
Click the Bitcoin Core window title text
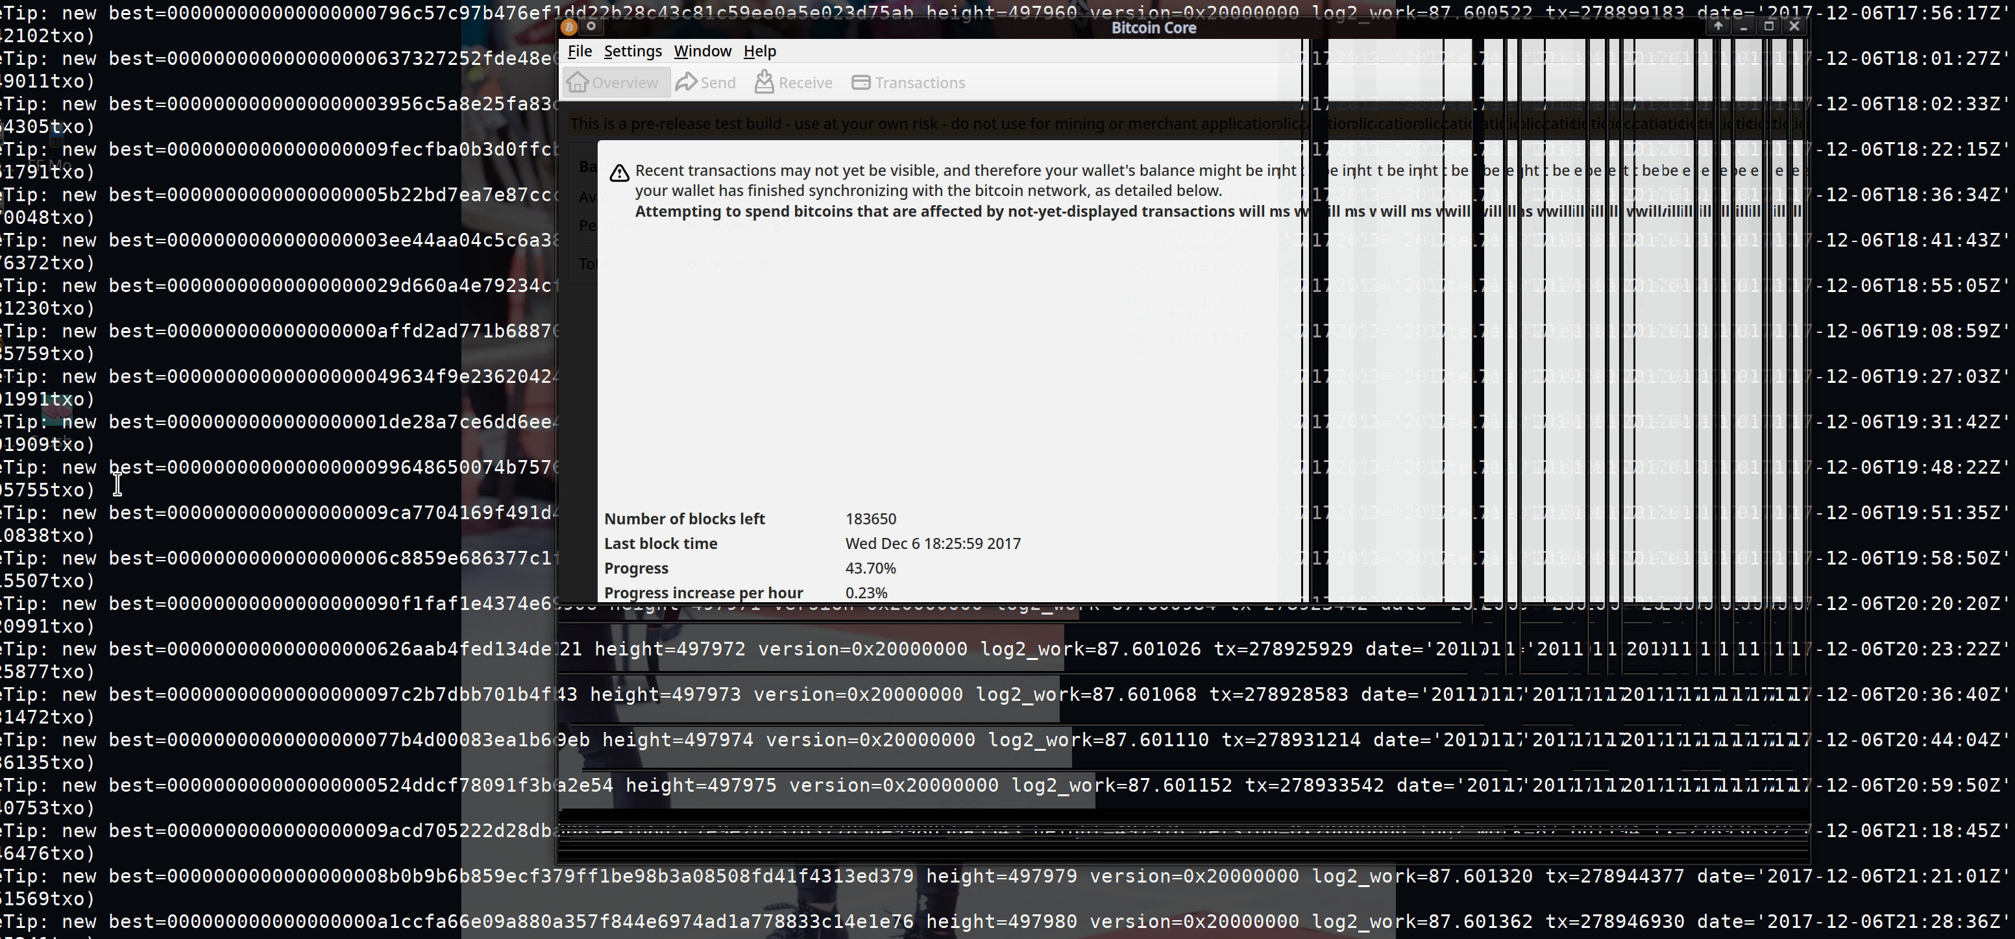[1154, 28]
